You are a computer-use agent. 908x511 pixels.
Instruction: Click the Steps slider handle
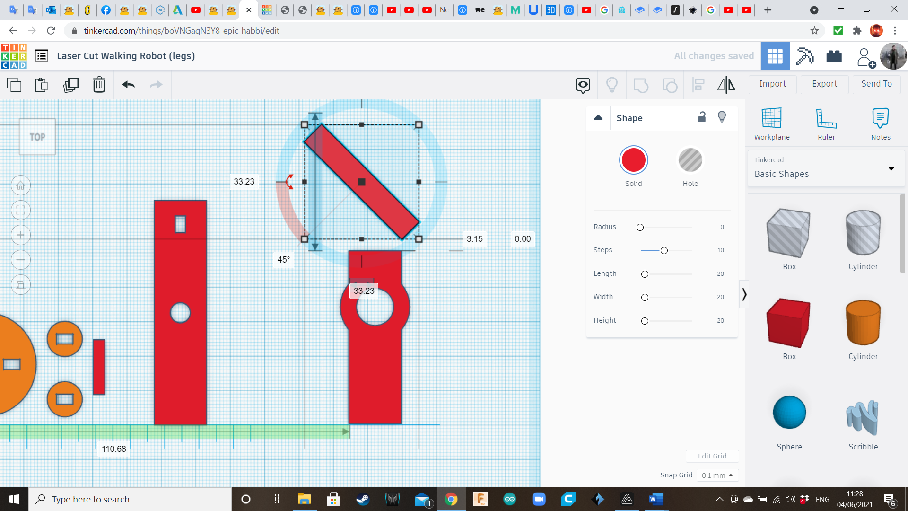(664, 250)
